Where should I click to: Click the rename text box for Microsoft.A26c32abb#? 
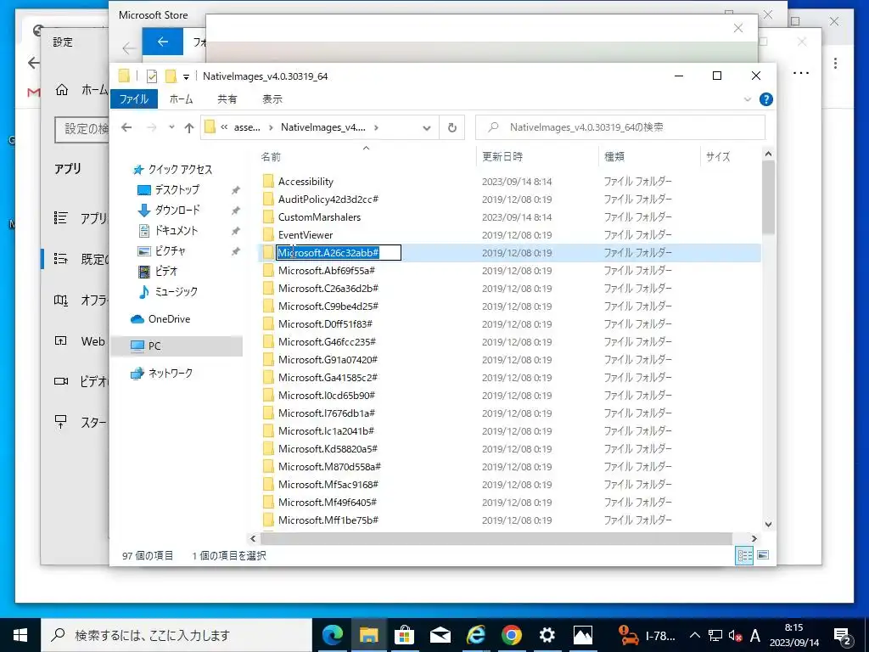click(x=339, y=253)
